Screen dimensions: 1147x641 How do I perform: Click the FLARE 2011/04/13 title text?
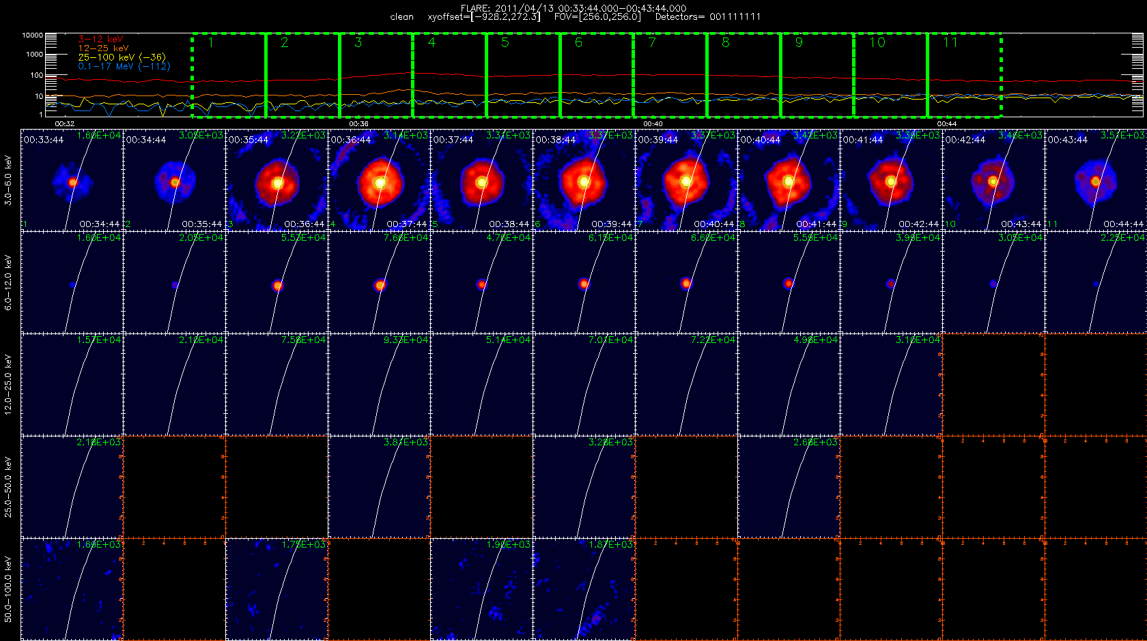tap(573, 8)
